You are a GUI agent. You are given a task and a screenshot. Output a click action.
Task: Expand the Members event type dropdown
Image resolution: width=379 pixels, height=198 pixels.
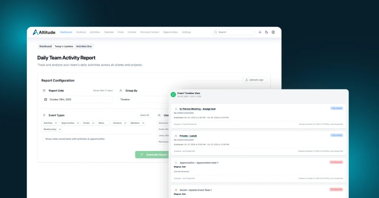(137, 123)
